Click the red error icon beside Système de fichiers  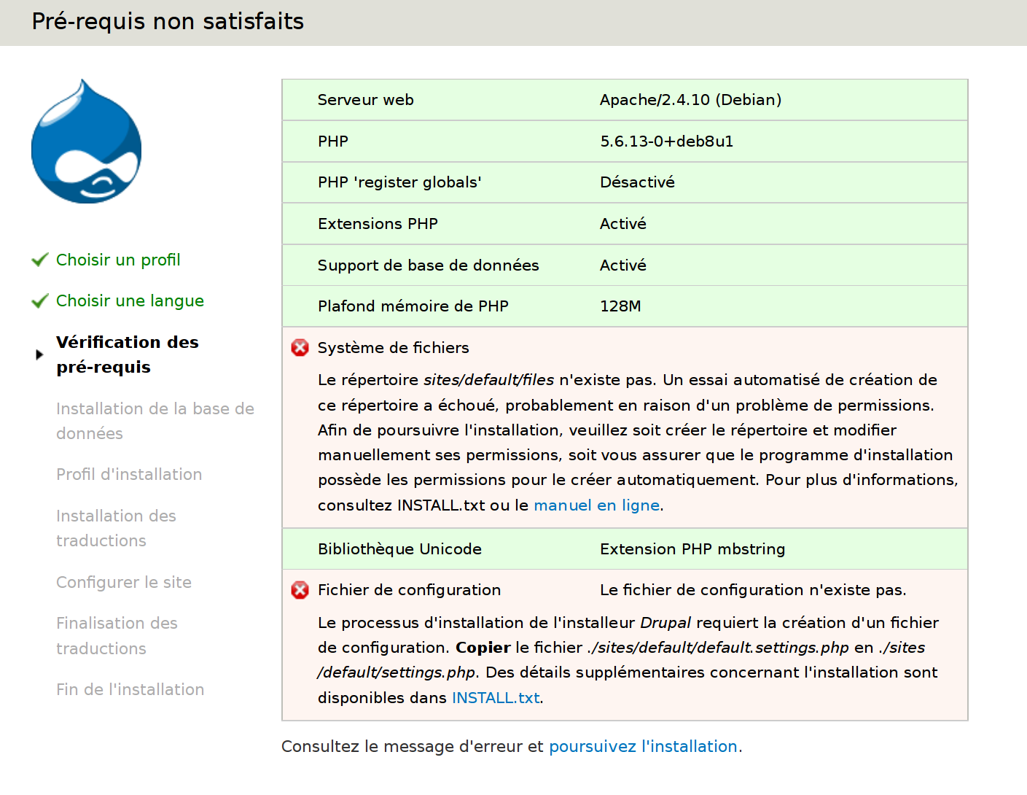[300, 348]
